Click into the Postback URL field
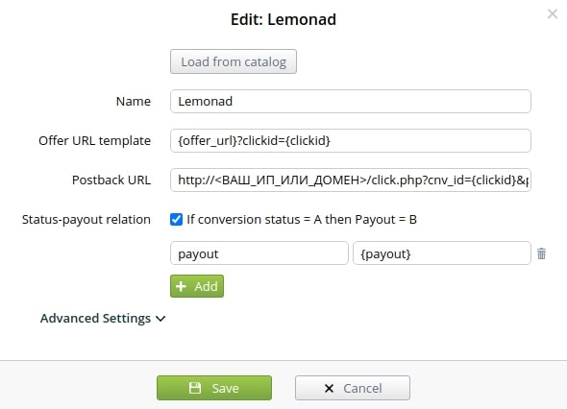 [x=351, y=180]
